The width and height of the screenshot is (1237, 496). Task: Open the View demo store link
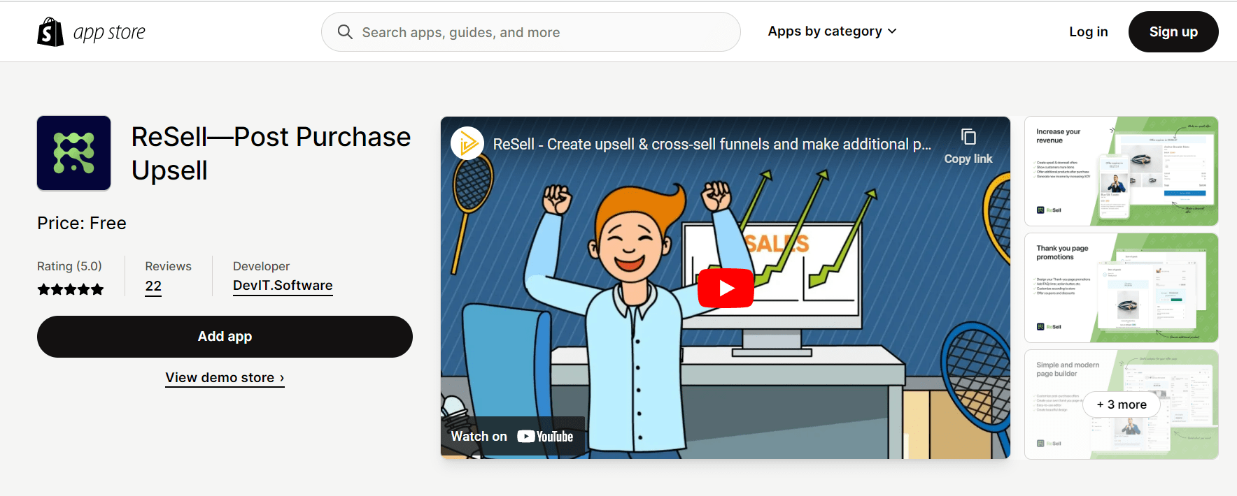pos(225,378)
